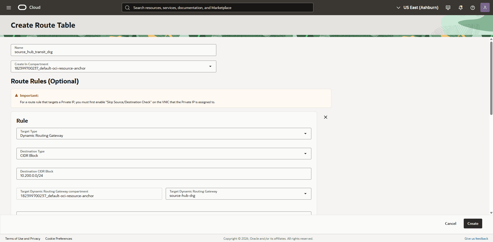The height and width of the screenshot is (242, 493).
Task: Open the hamburger navigation menu
Action: 9,8
